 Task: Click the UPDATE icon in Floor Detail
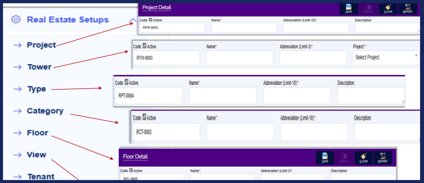click(x=344, y=157)
